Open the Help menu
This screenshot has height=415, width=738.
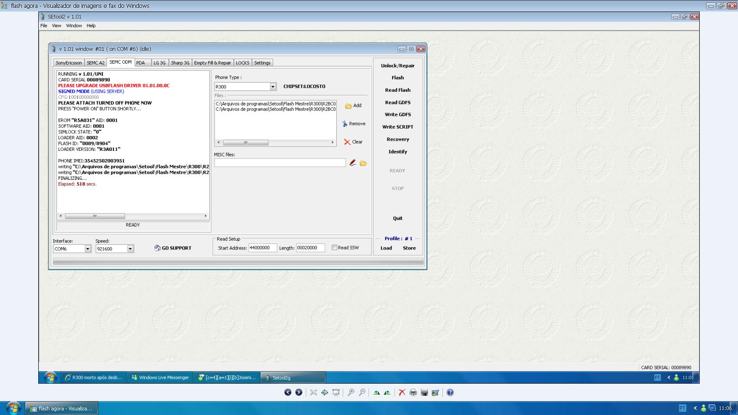click(91, 26)
